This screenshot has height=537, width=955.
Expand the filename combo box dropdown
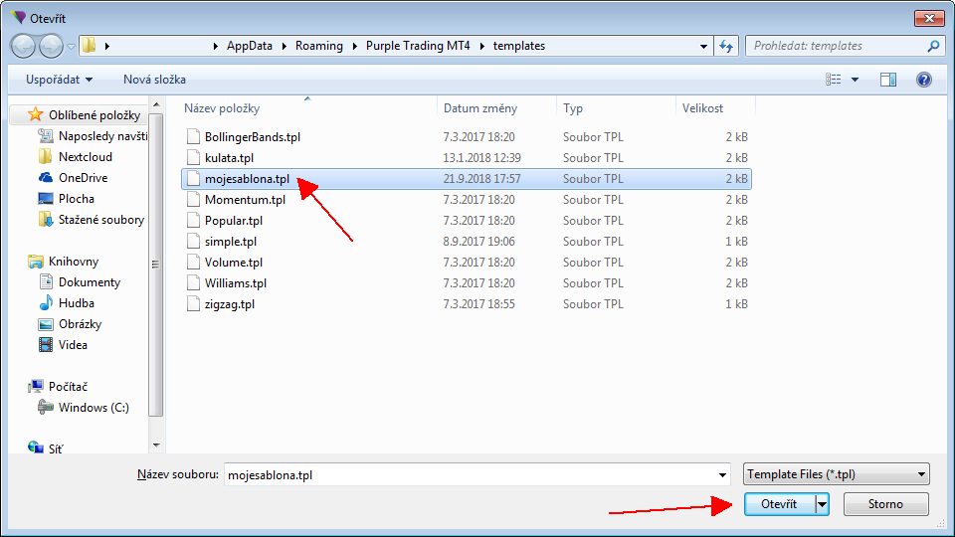pyautogui.click(x=722, y=475)
